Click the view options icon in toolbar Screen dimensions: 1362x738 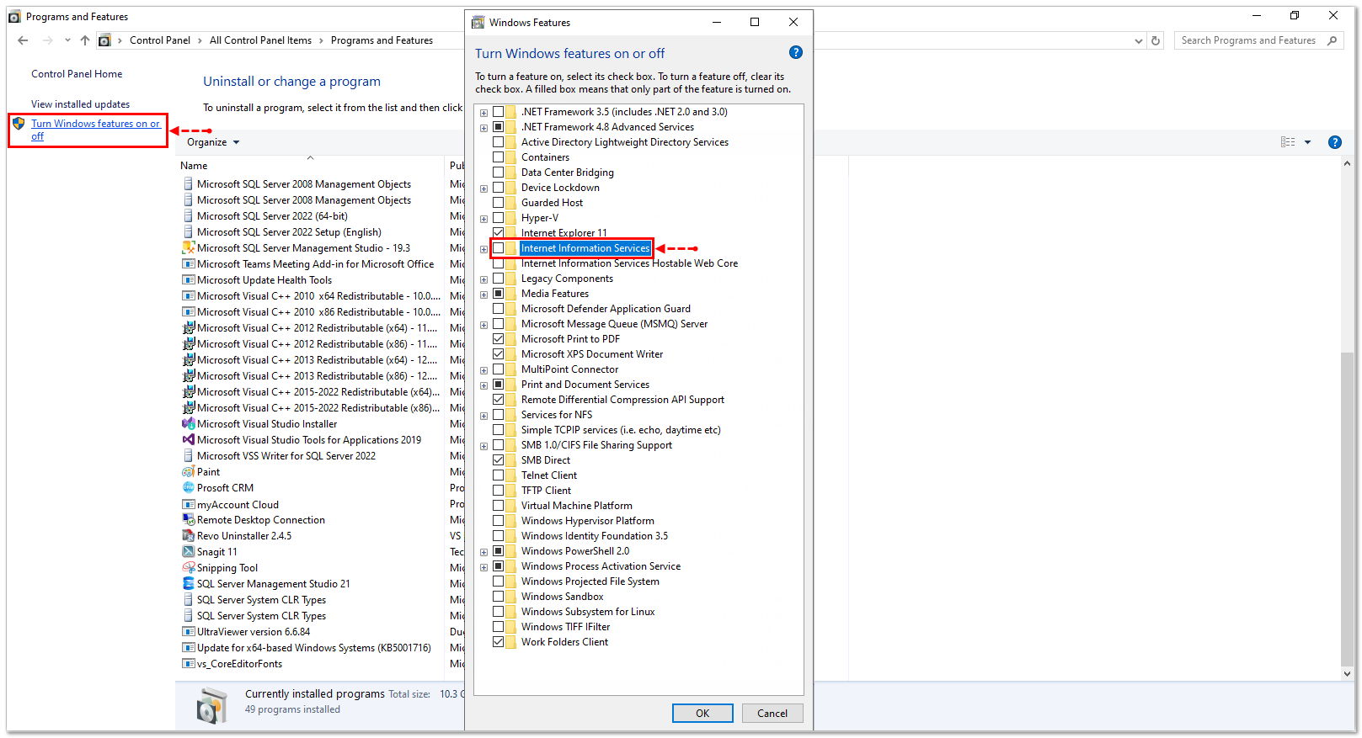click(1288, 142)
